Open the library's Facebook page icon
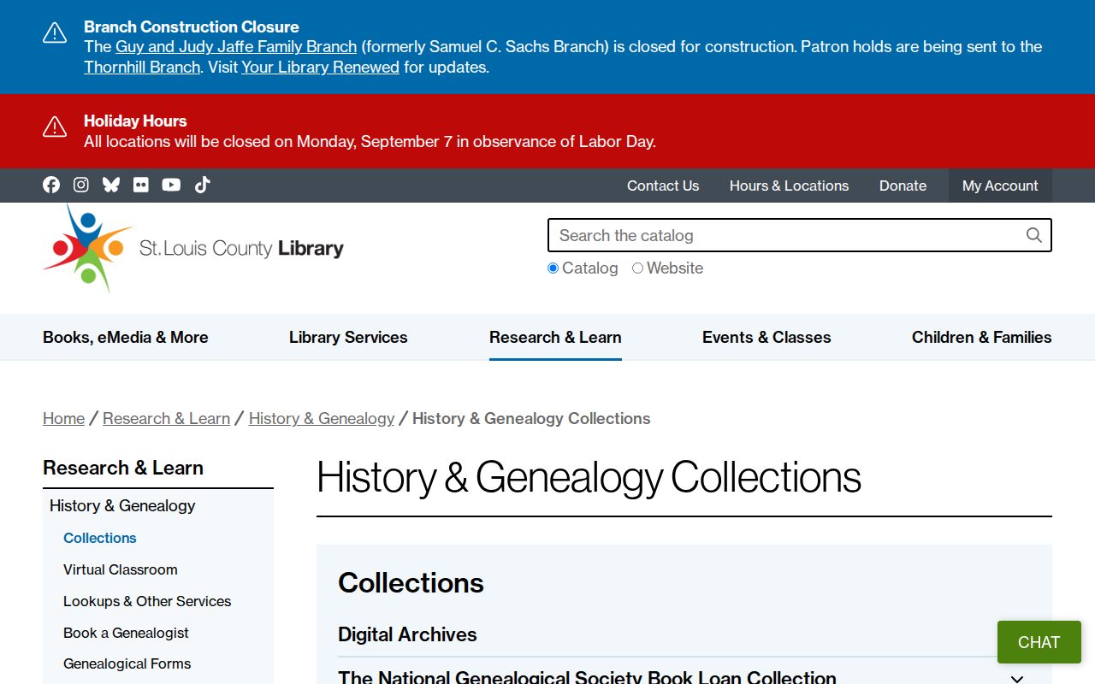The image size is (1095, 684). tap(51, 185)
